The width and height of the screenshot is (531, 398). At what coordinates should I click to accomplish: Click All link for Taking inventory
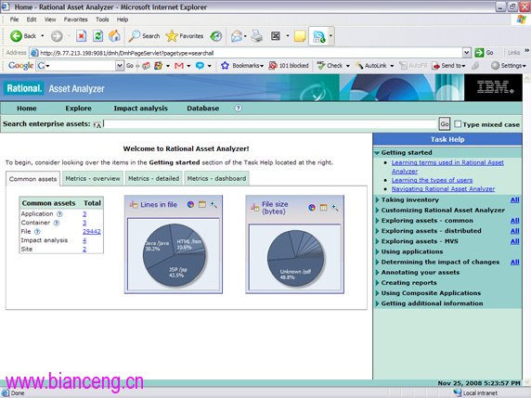(x=514, y=200)
